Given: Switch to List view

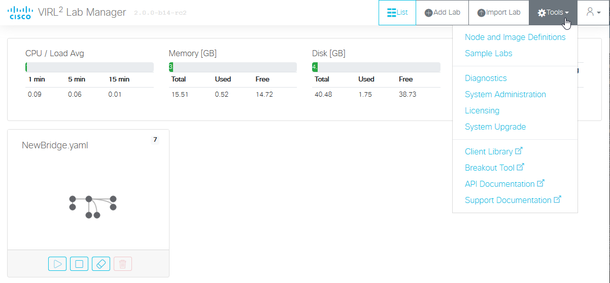Looking at the screenshot, I should tap(397, 13).
